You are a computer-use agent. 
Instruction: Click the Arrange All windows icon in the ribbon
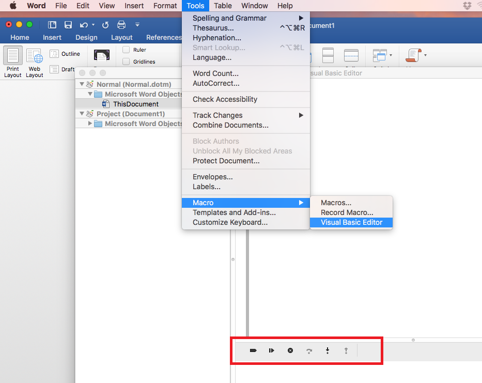[328, 55]
